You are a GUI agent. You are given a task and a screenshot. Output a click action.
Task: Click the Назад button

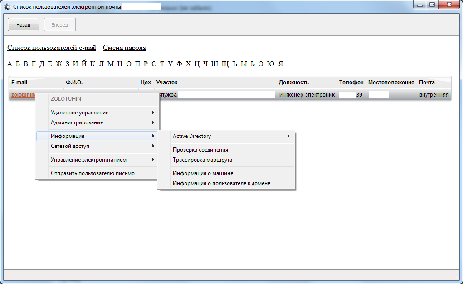(24, 25)
